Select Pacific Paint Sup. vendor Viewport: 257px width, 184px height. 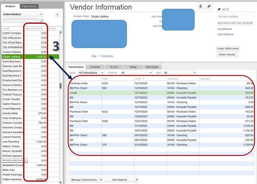[30, 175]
